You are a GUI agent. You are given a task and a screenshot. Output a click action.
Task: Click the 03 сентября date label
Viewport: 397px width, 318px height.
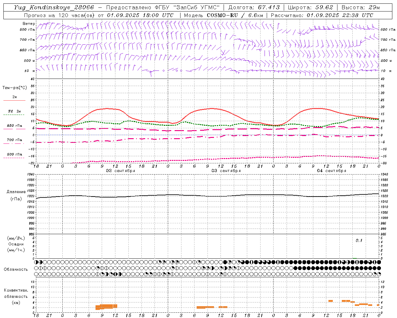tap(226, 171)
